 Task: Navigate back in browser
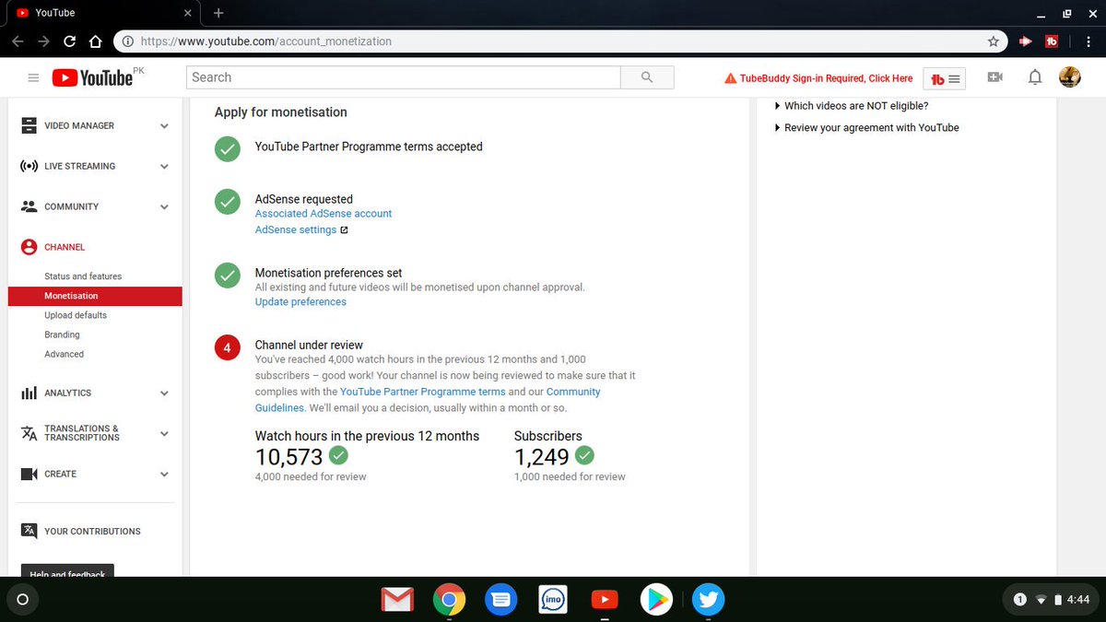(18, 41)
